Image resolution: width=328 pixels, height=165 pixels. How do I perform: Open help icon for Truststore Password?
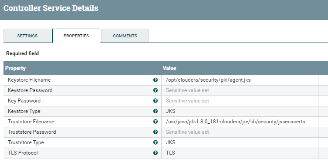(x=156, y=132)
